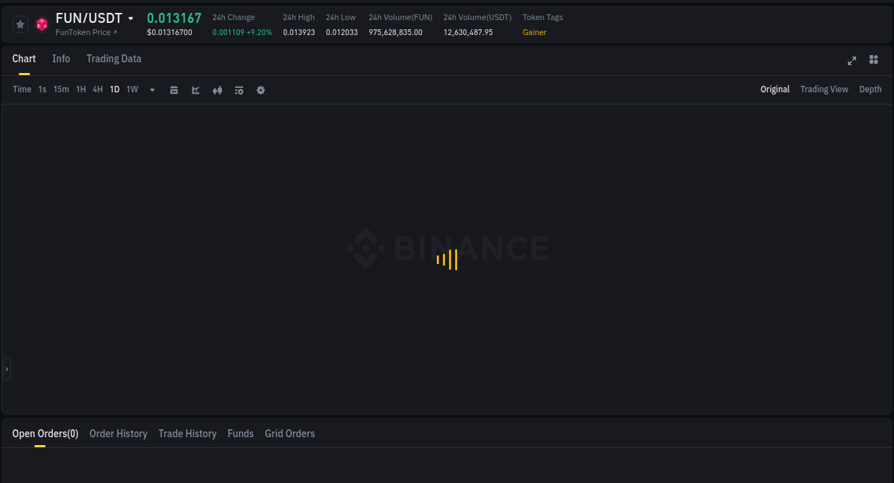This screenshot has height=483, width=894.
Task: Expand the chart to fullscreen
Action: (852, 61)
